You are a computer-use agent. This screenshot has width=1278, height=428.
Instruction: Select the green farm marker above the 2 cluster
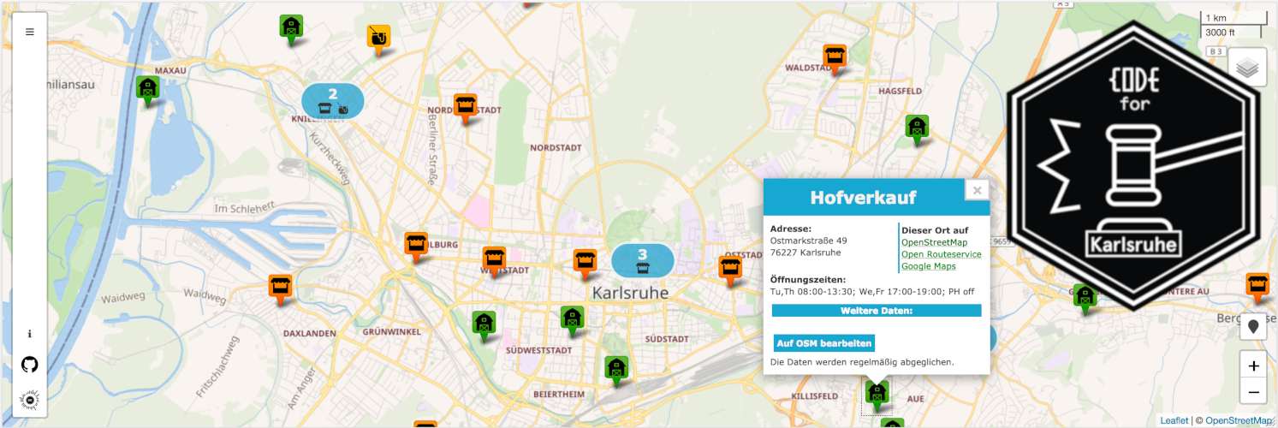pyautogui.click(x=291, y=29)
